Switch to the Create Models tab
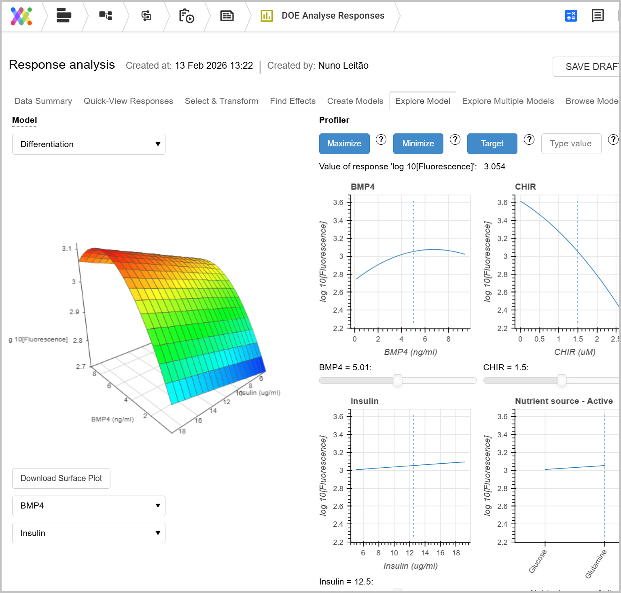This screenshot has width=621, height=593. 355,101
